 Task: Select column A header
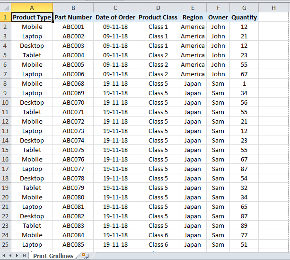click(32, 8)
